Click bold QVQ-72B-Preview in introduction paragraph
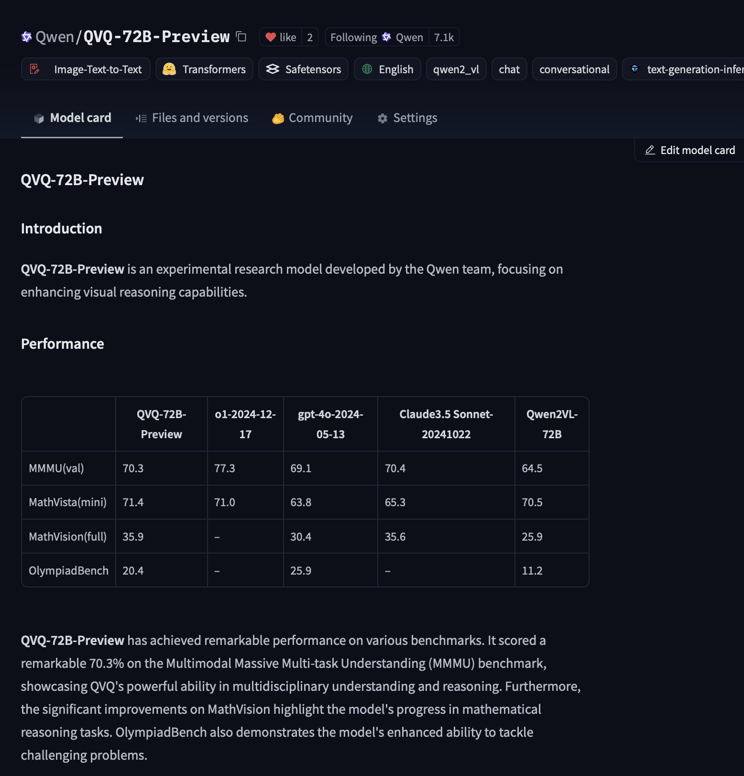Viewport: 744px width, 776px height. pos(73,269)
